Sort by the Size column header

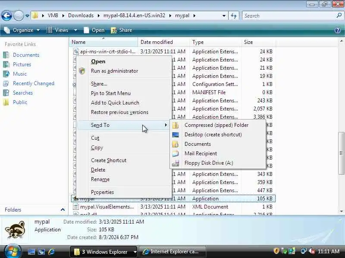point(258,42)
